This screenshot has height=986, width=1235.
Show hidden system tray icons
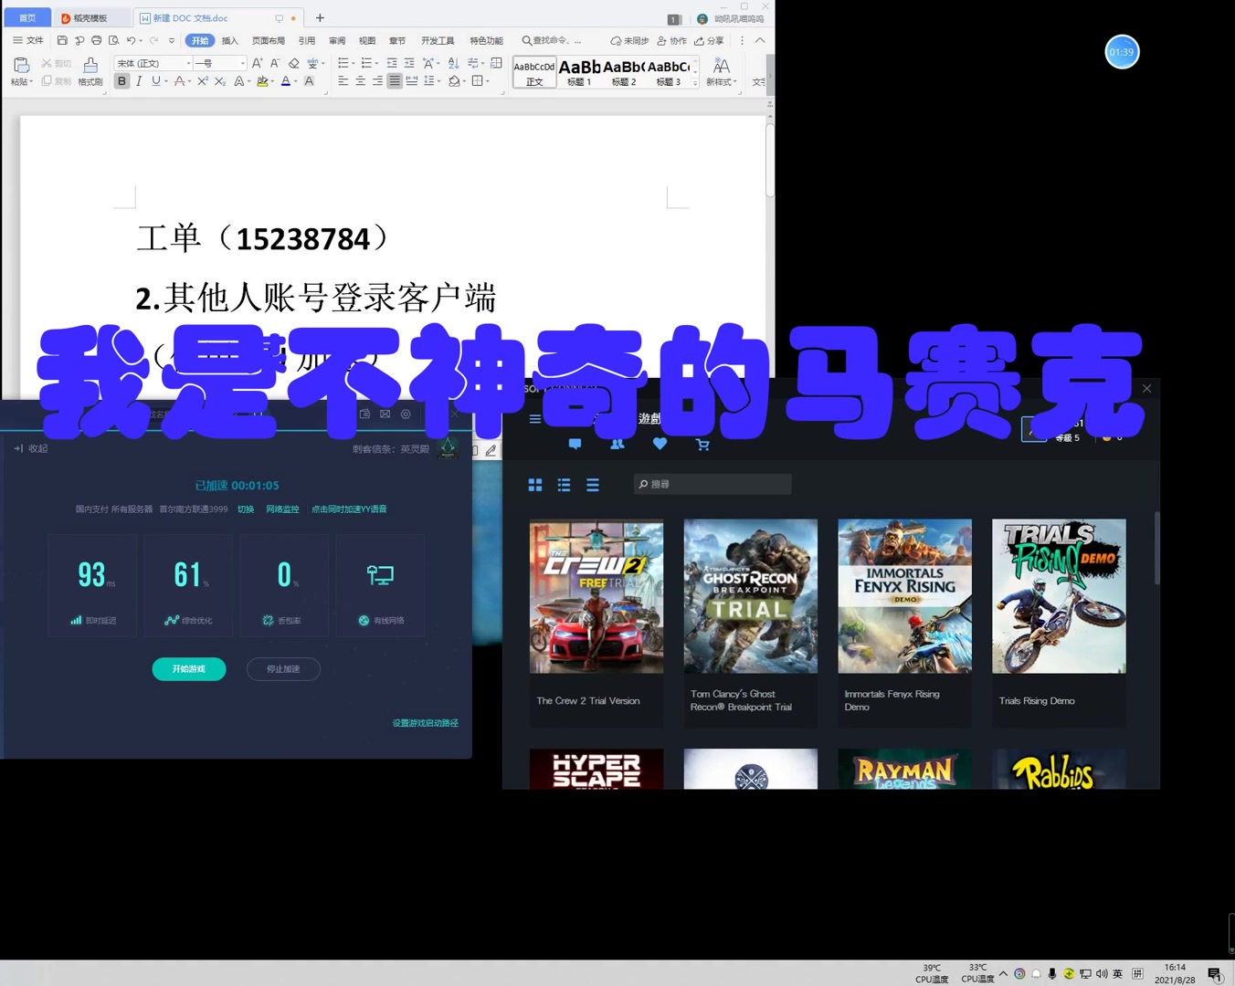tap(1003, 973)
